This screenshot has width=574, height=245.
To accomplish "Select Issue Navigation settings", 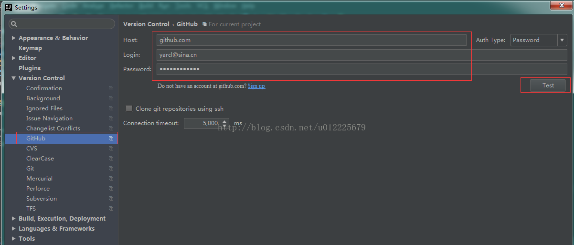I will coord(49,118).
